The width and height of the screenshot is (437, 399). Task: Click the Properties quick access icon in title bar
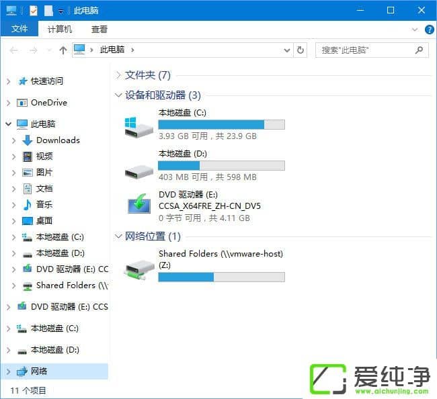point(34,11)
